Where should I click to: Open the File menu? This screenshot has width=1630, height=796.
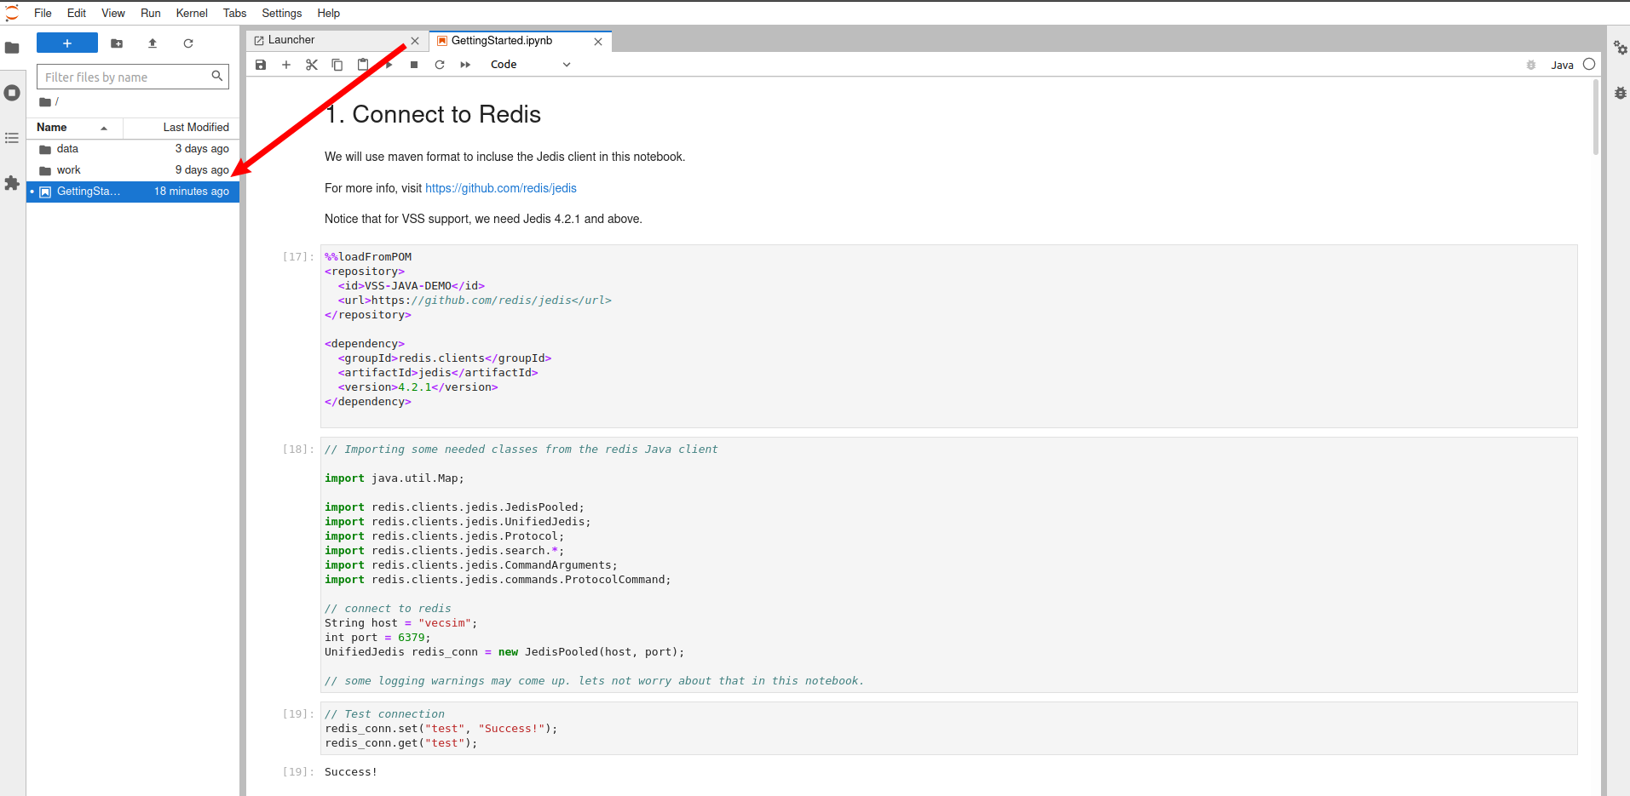tap(43, 13)
